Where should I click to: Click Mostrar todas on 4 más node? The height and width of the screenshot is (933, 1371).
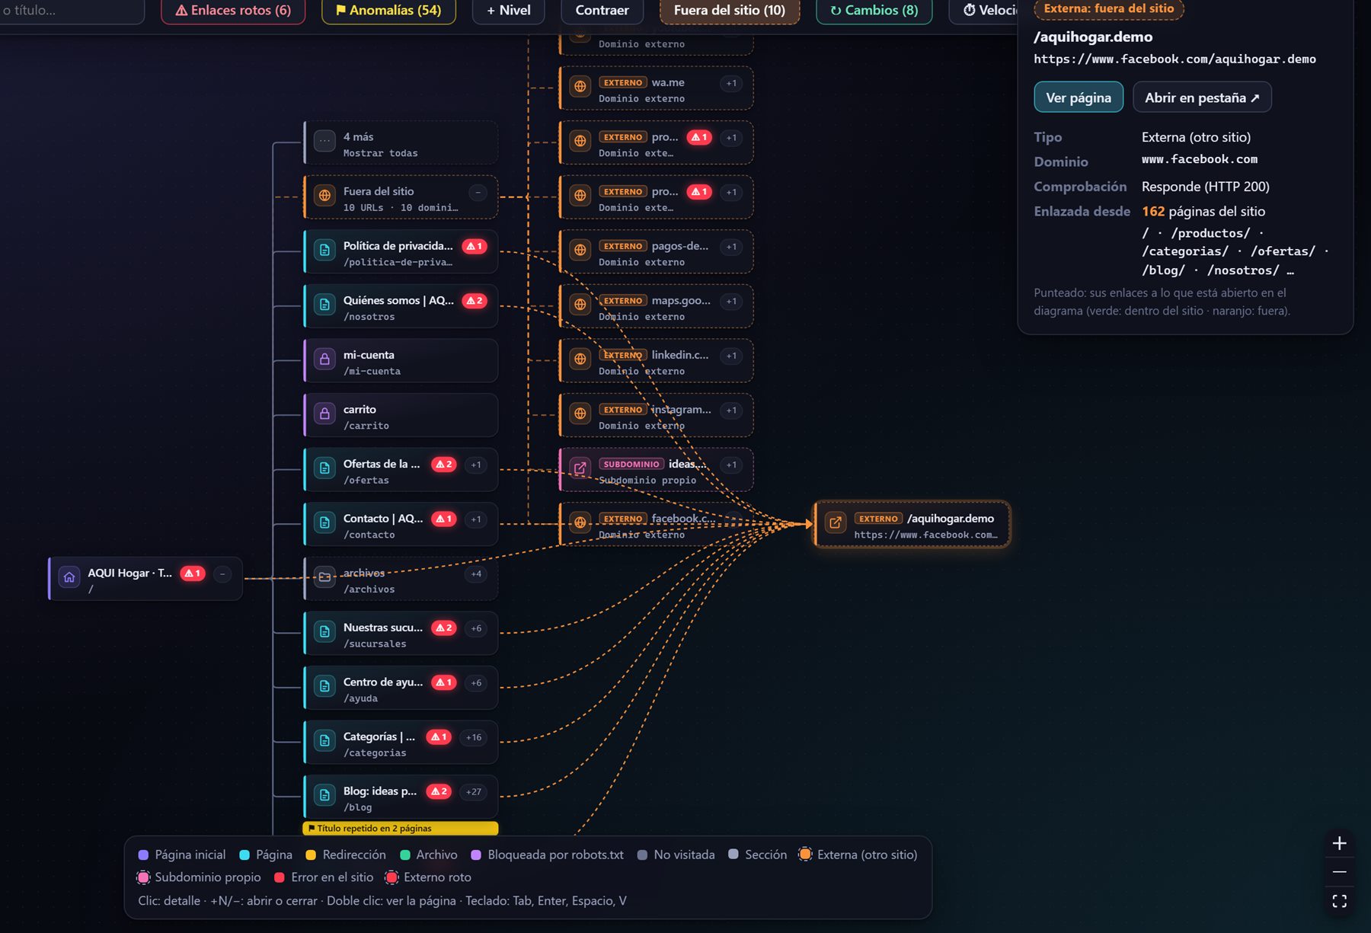[x=380, y=153]
